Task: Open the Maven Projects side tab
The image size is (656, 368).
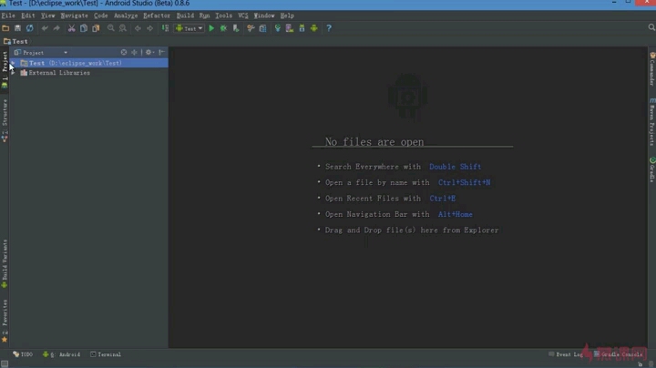Action: (651, 122)
